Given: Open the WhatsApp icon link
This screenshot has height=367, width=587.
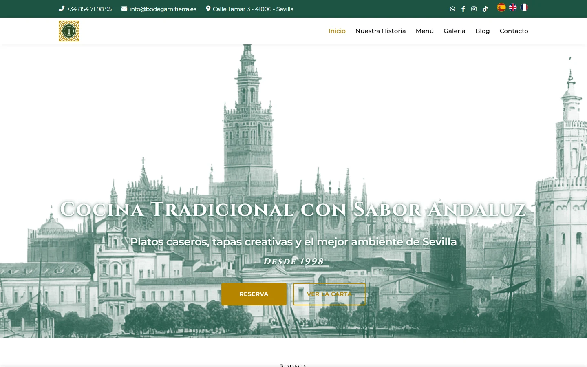Looking at the screenshot, I should (x=452, y=9).
